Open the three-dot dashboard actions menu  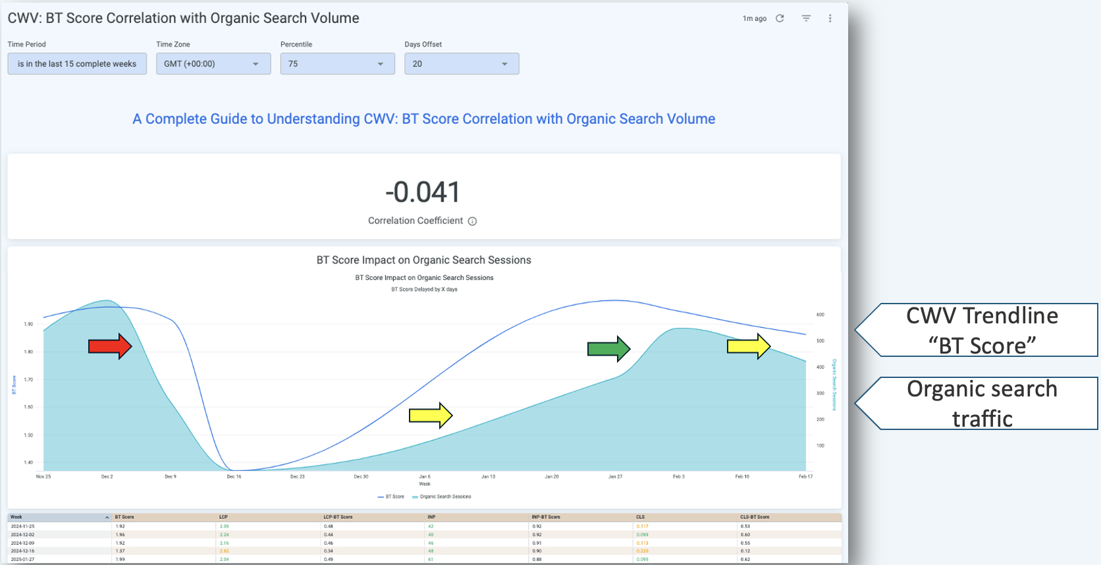click(x=830, y=18)
